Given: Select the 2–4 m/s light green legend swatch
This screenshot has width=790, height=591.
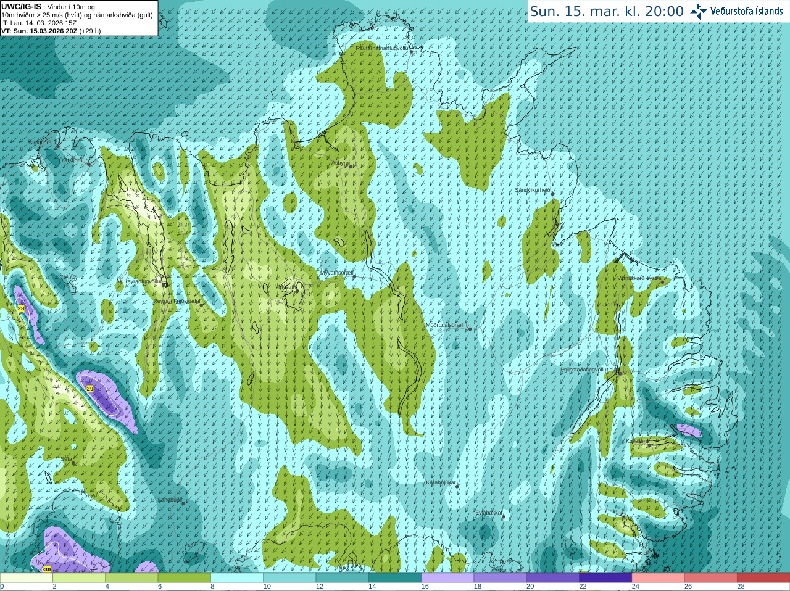Looking at the screenshot, I should 79,578.
